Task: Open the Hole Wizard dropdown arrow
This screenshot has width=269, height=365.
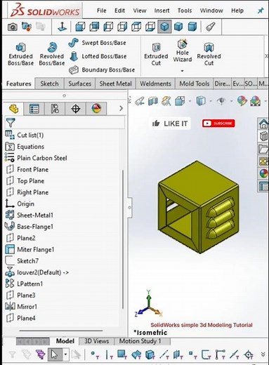Action: (x=182, y=71)
